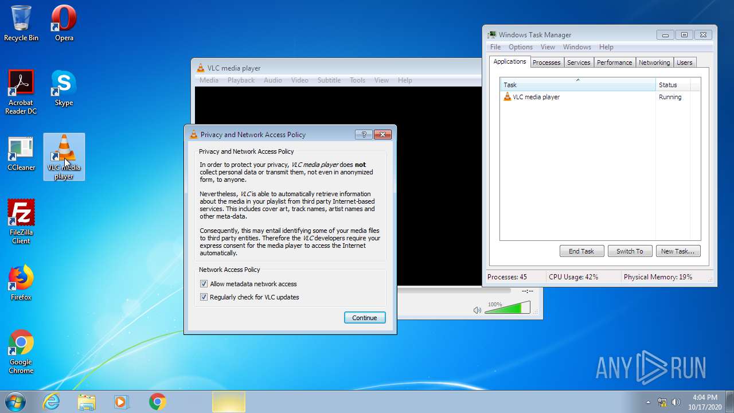
Task: Click the 'CPU Usage: 42%' status bar text
Action: tap(573, 277)
